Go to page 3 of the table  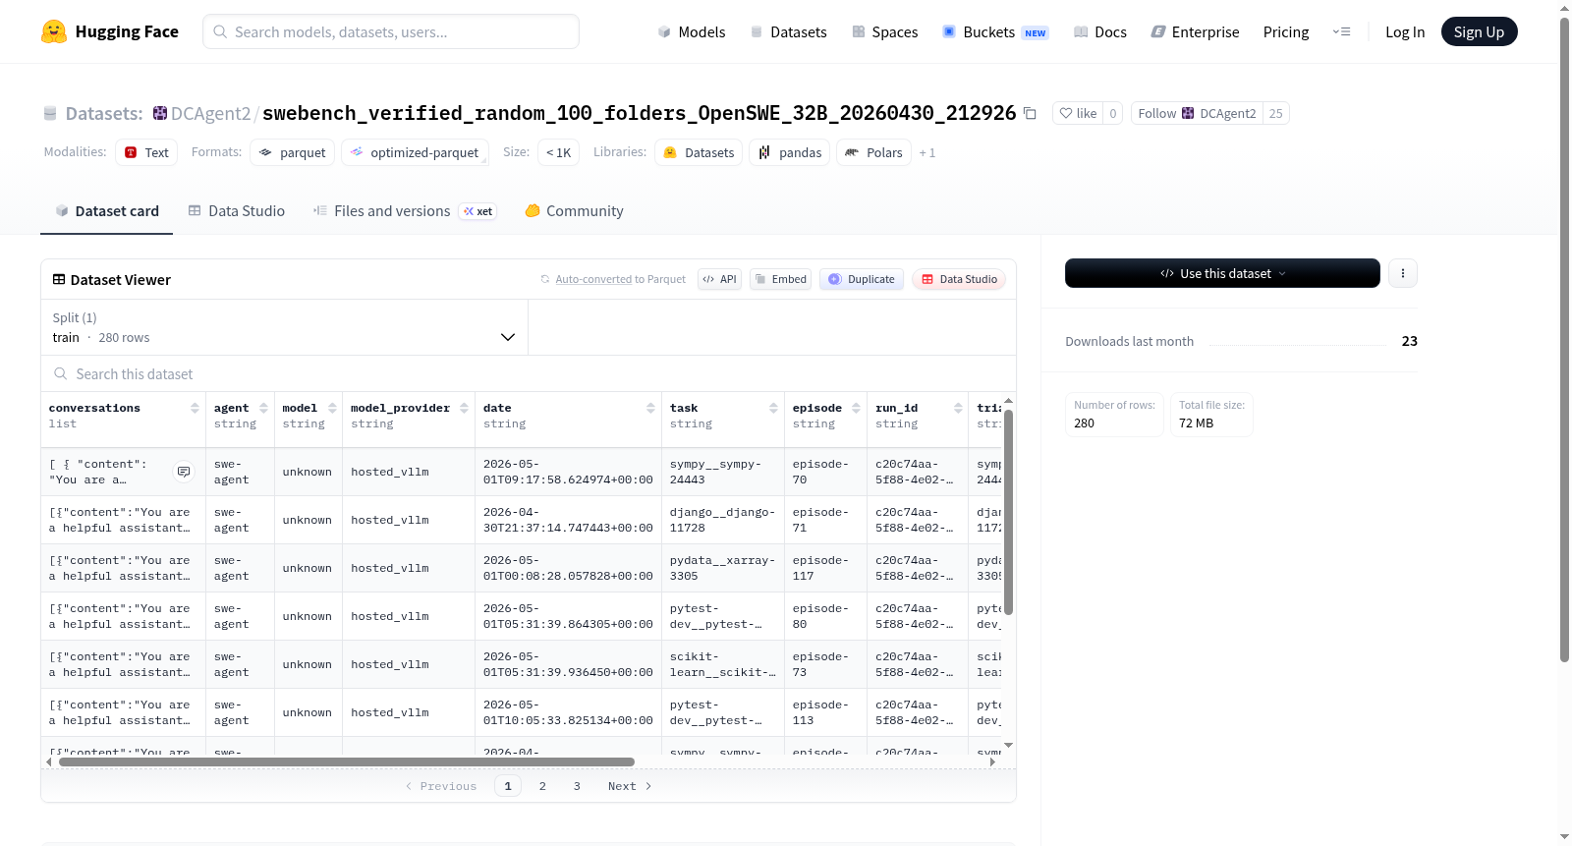coord(577,786)
